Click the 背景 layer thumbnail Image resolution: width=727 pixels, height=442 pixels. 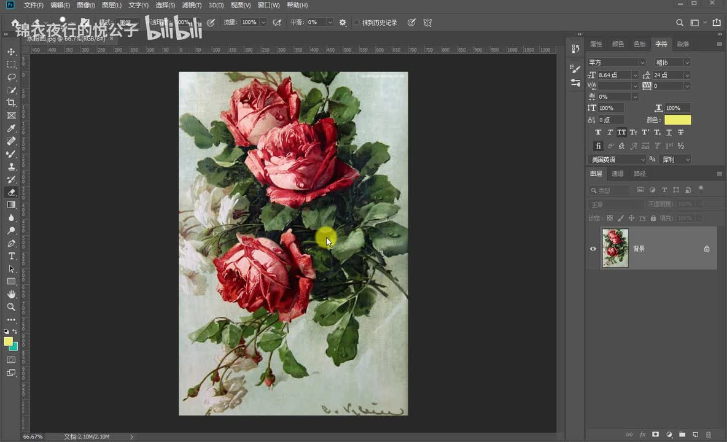(x=615, y=248)
